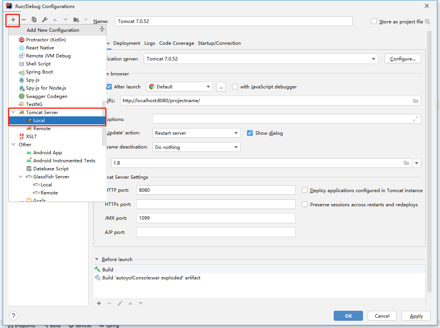Click the Move Up arrow in toolbar
Image resolution: width=440 pixels, height=328 pixels.
[x=55, y=20]
